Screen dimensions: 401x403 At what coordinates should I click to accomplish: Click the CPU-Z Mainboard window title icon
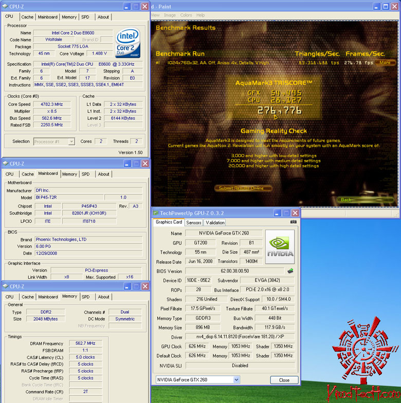point(5,163)
